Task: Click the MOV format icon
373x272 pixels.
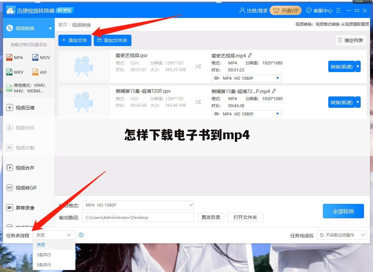Action: click(35, 57)
